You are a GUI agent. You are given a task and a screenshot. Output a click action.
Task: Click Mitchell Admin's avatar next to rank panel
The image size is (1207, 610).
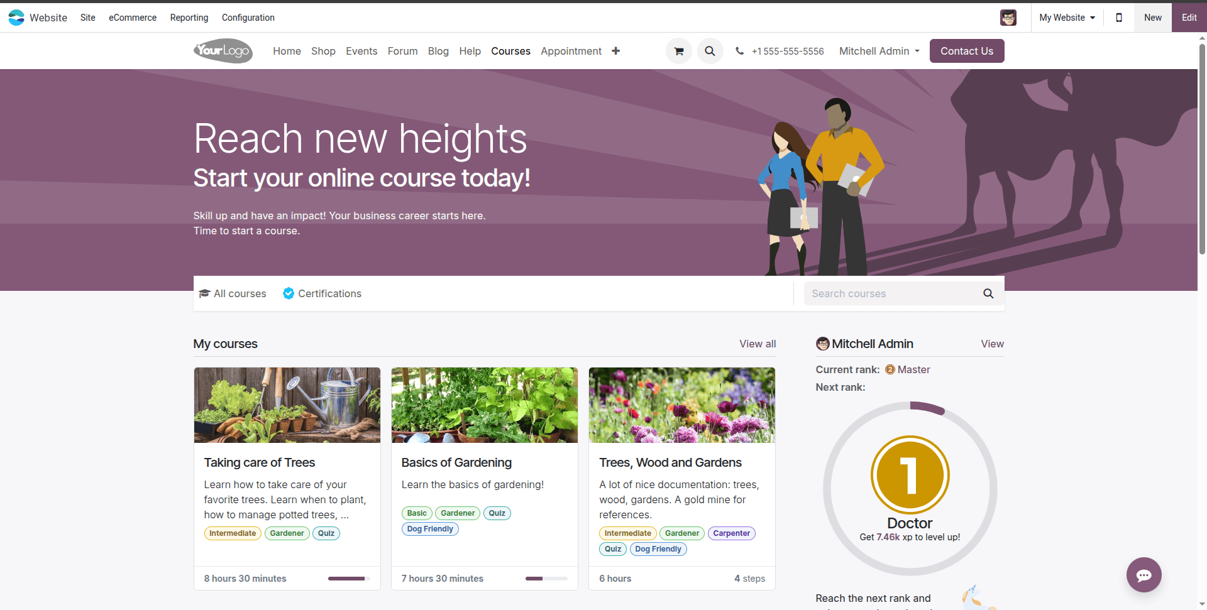822,344
